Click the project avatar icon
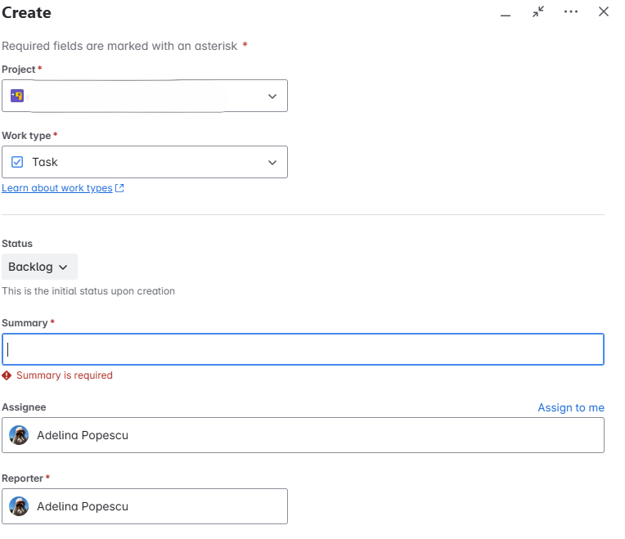This screenshot has width=625, height=539. (x=17, y=96)
